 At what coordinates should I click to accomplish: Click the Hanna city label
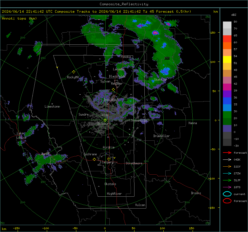tap(193, 123)
